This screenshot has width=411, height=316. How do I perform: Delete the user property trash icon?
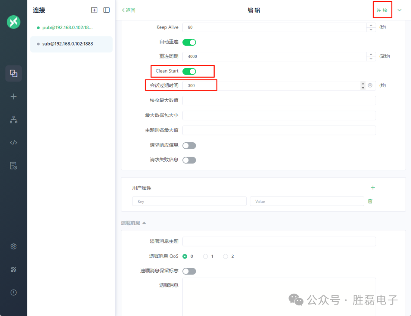click(370, 201)
